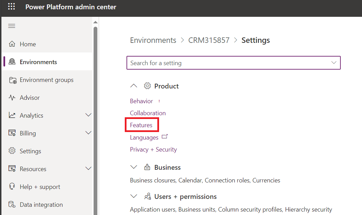Open the Collaboration settings link
Image resolution: width=362 pixels, height=215 pixels.
pos(148,113)
